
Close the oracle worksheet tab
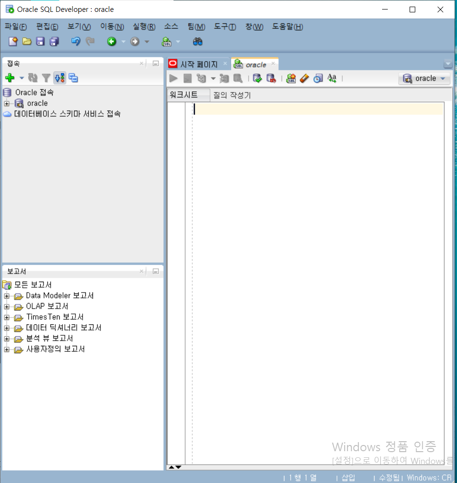point(273,64)
